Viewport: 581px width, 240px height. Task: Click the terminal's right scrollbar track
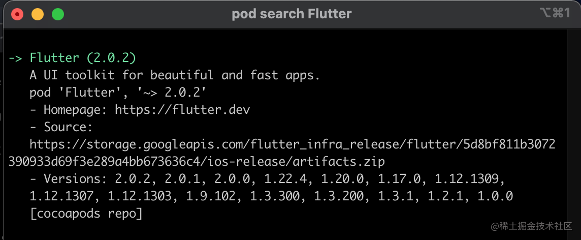tap(572, 134)
